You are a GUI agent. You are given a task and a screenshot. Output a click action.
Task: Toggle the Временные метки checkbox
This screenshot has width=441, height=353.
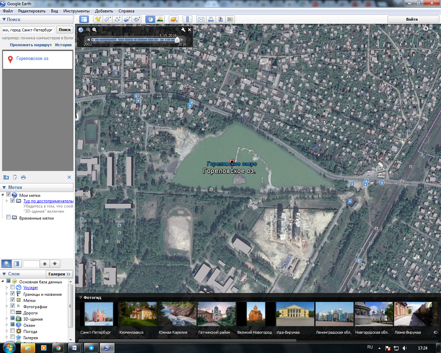coord(9,217)
